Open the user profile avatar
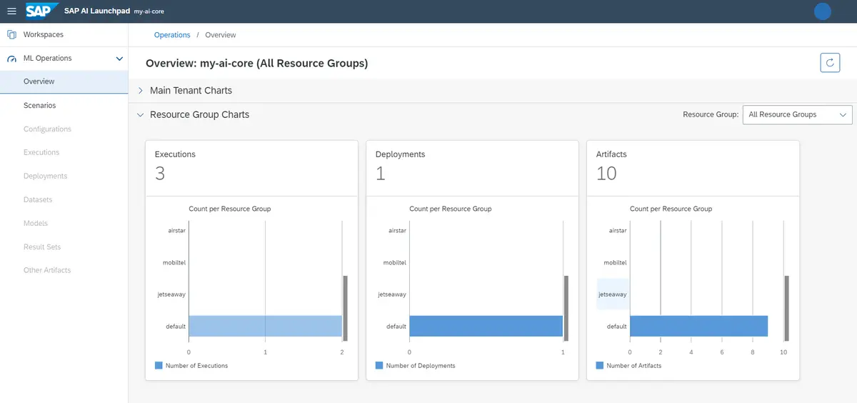This screenshot has height=403, width=857. (x=823, y=11)
